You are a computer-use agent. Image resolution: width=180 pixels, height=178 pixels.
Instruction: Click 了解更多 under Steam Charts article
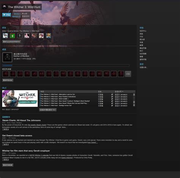coord(5,129)
